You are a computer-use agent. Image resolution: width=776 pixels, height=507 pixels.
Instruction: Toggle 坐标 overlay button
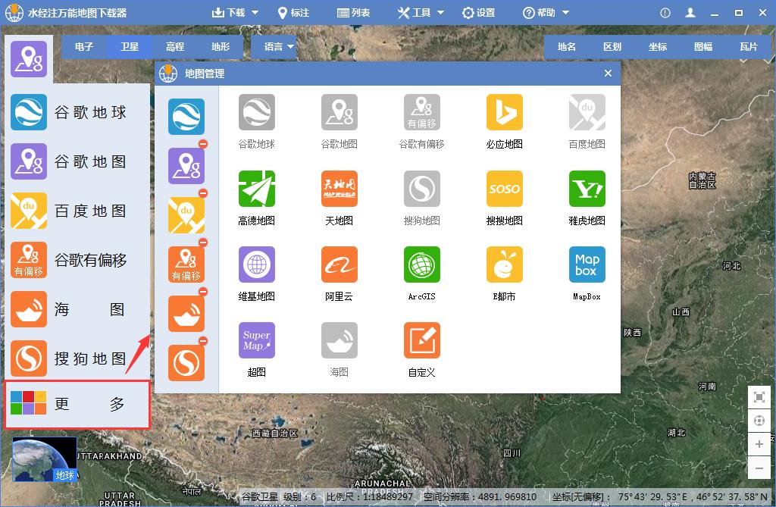658,46
